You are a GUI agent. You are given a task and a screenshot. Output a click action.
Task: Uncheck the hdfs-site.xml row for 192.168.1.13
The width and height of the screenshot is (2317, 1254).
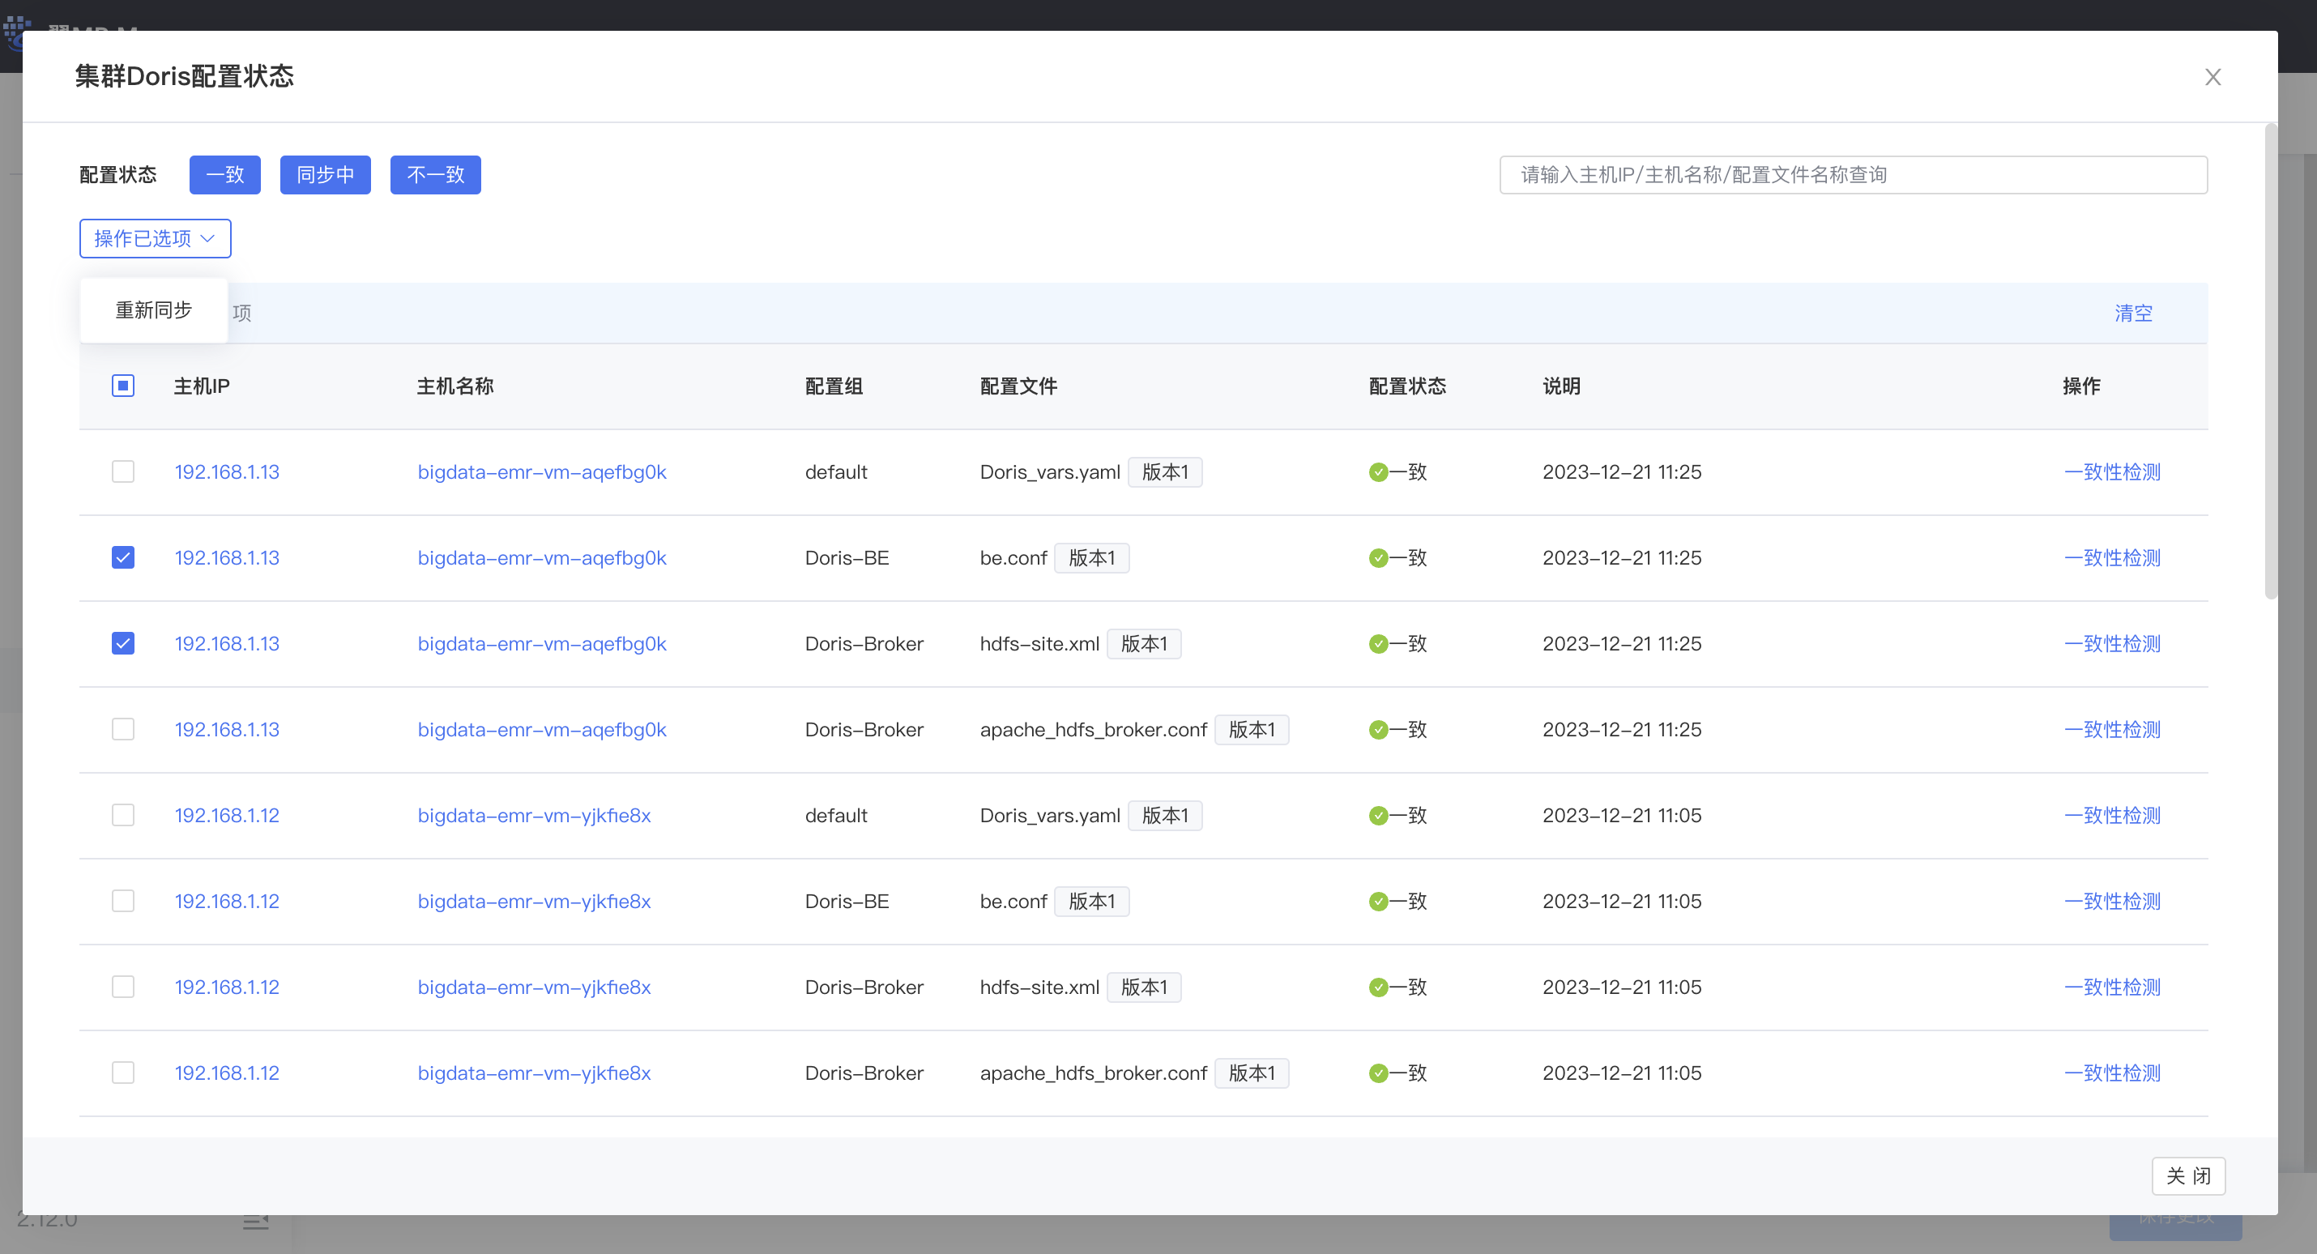pyautogui.click(x=123, y=643)
